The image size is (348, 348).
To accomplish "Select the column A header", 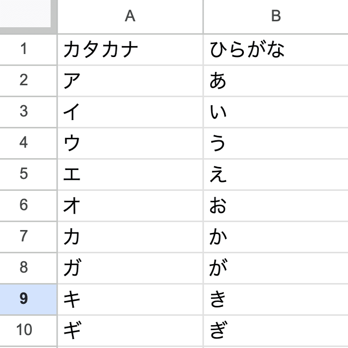I will [130, 16].
